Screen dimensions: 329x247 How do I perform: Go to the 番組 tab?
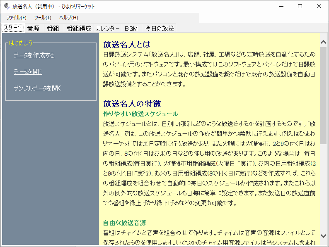pyautogui.click(x=53, y=28)
